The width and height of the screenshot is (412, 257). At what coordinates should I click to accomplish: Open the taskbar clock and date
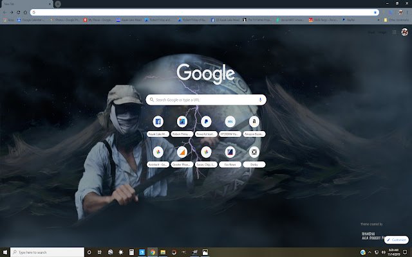pos(393,253)
